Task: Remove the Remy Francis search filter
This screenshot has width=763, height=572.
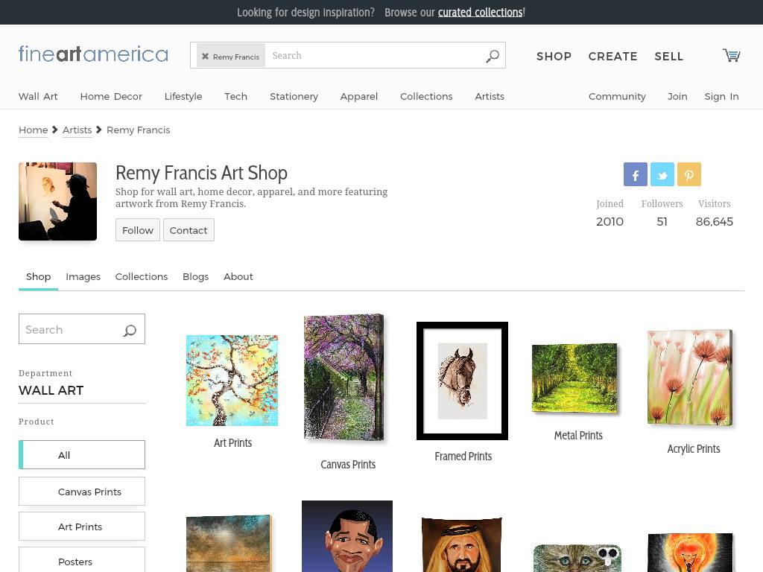Action: pos(206,57)
